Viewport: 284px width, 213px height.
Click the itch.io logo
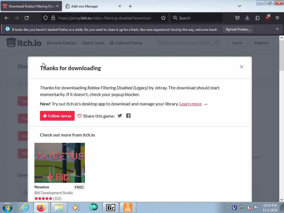(24, 43)
